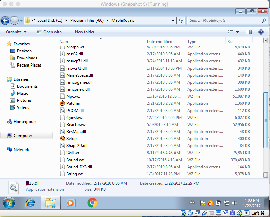Click the refresh button beside address bar
Image resolution: width=270 pixels, height=217 pixels.
[x=181, y=20]
